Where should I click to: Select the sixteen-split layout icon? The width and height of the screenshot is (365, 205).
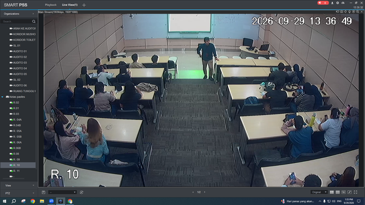click(343, 192)
